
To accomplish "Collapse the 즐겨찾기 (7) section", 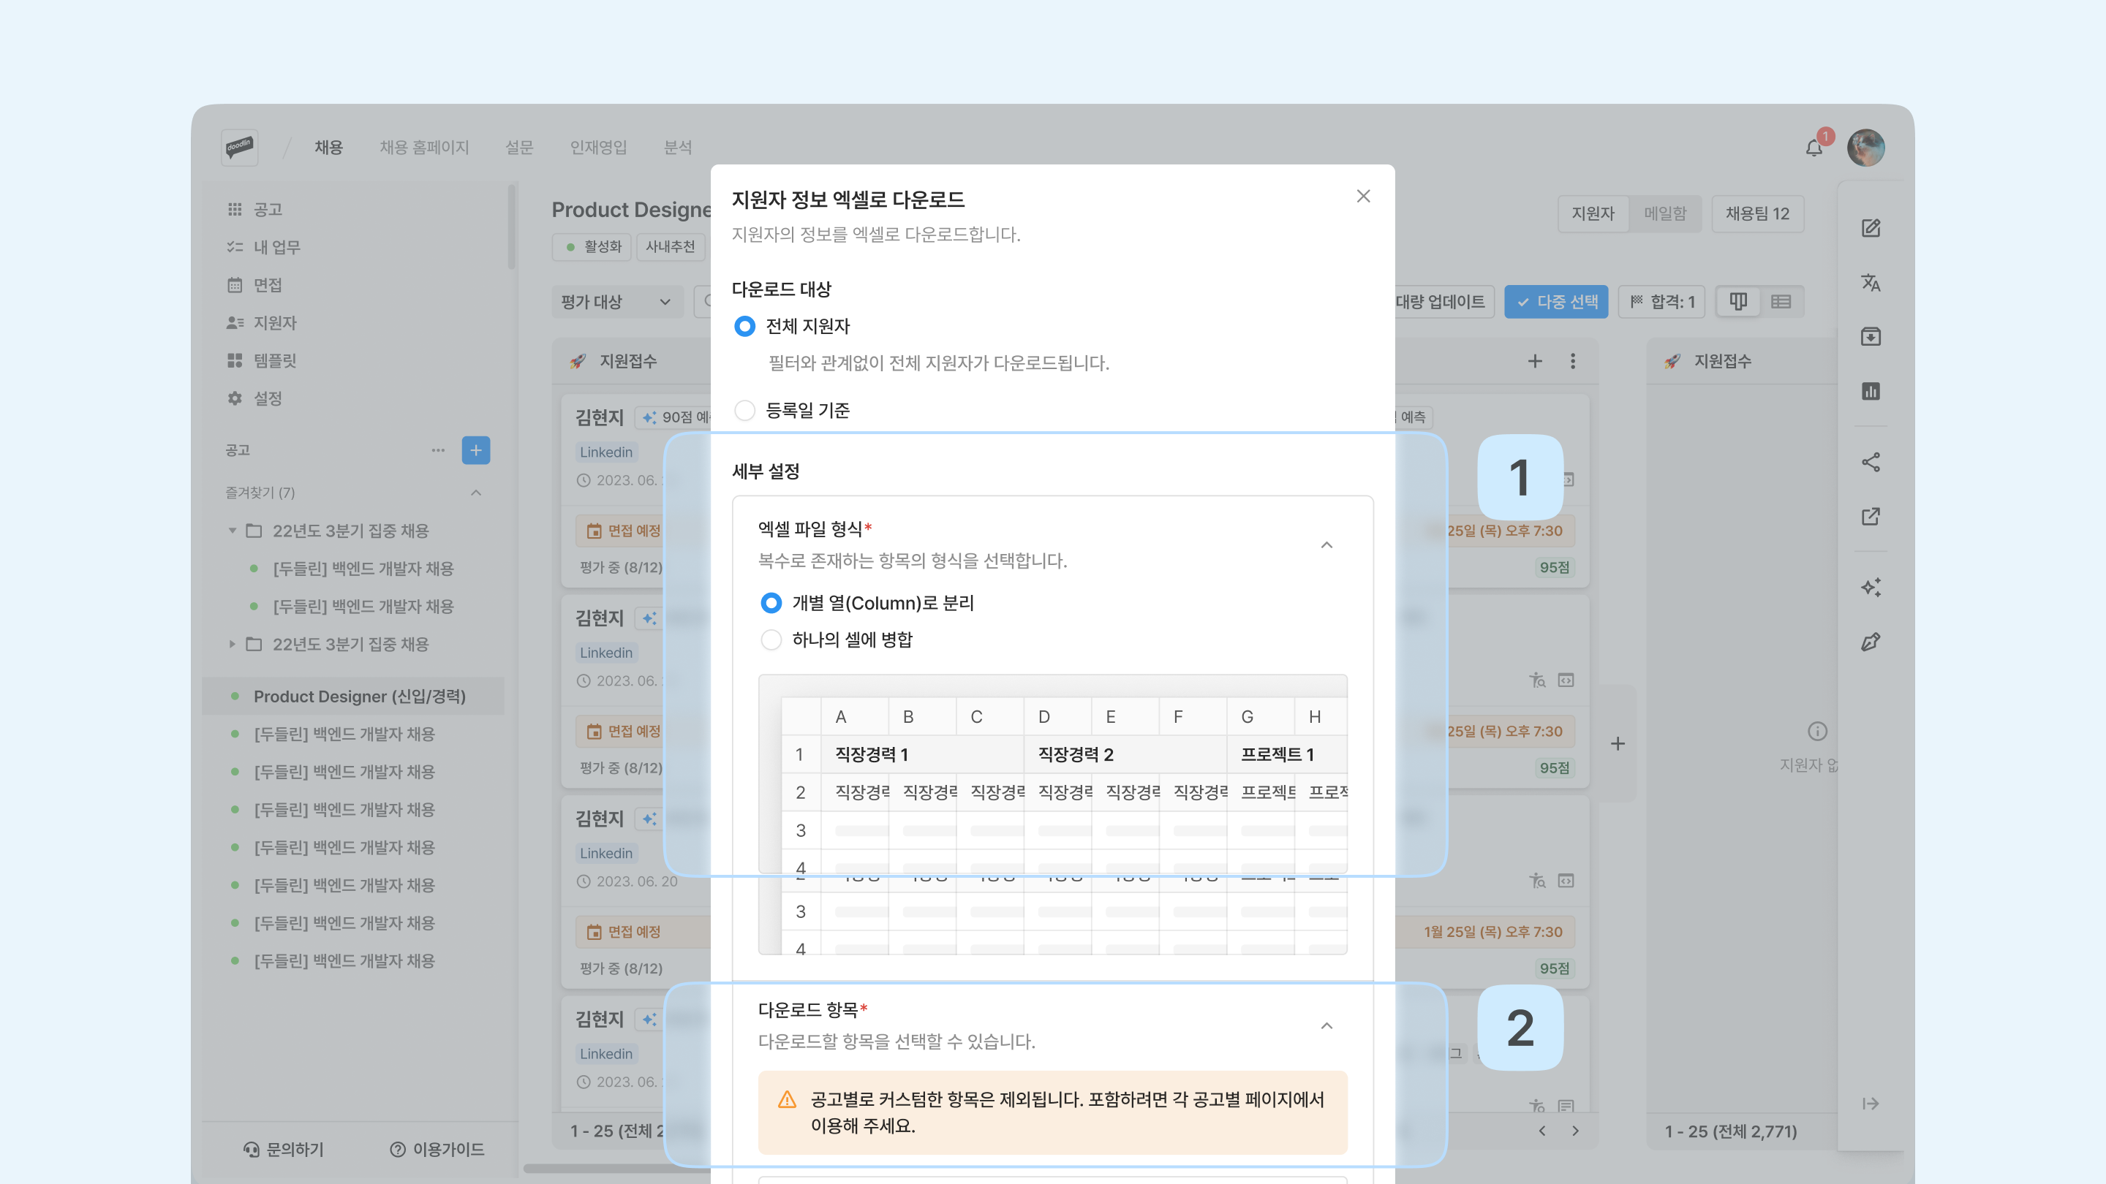I will pos(476,493).
